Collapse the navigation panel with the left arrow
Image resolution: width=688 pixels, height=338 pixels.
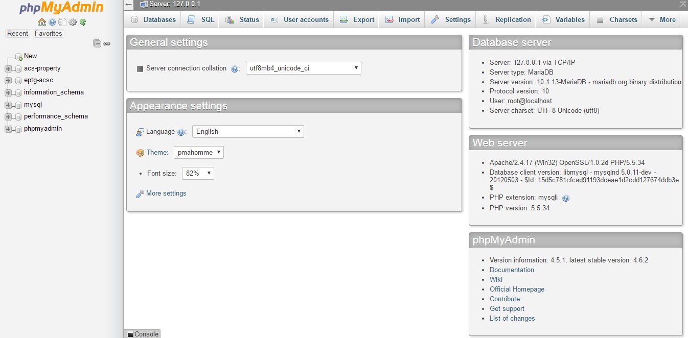click(128, 4)
